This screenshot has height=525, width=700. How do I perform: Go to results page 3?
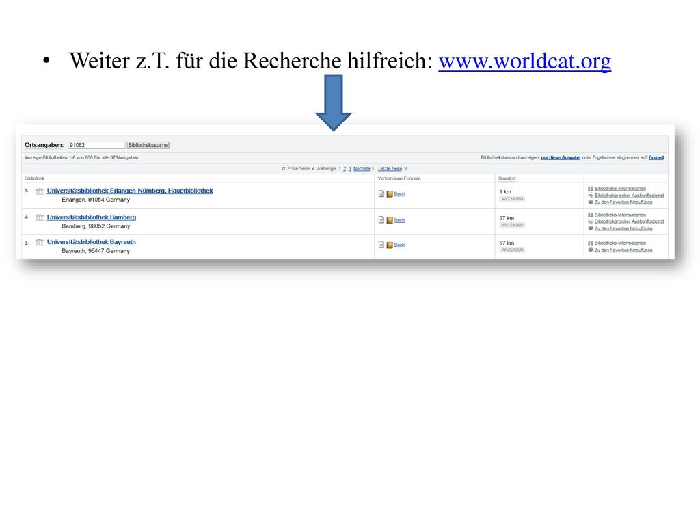[349, 169]
